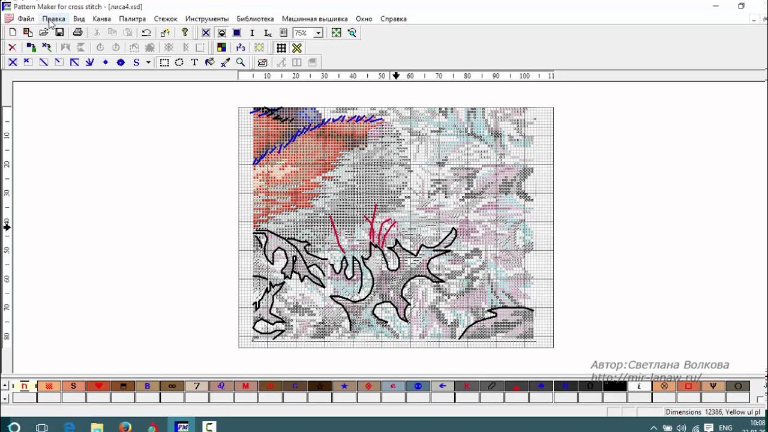Select blue arrow palette color
Image resolution: width=768 pixels, height=432 pixels.
443,386
